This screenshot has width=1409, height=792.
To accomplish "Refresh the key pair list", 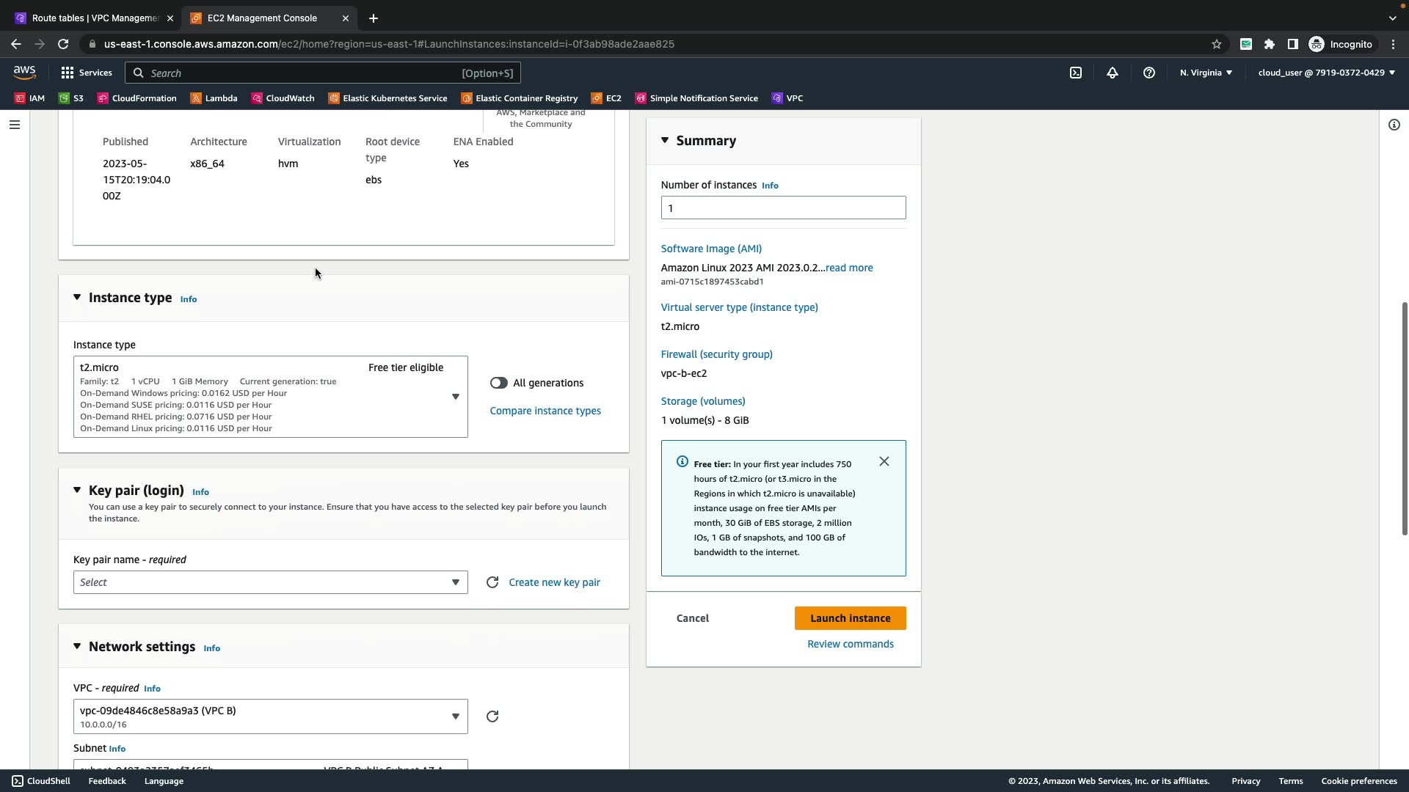I will point(492,582).
